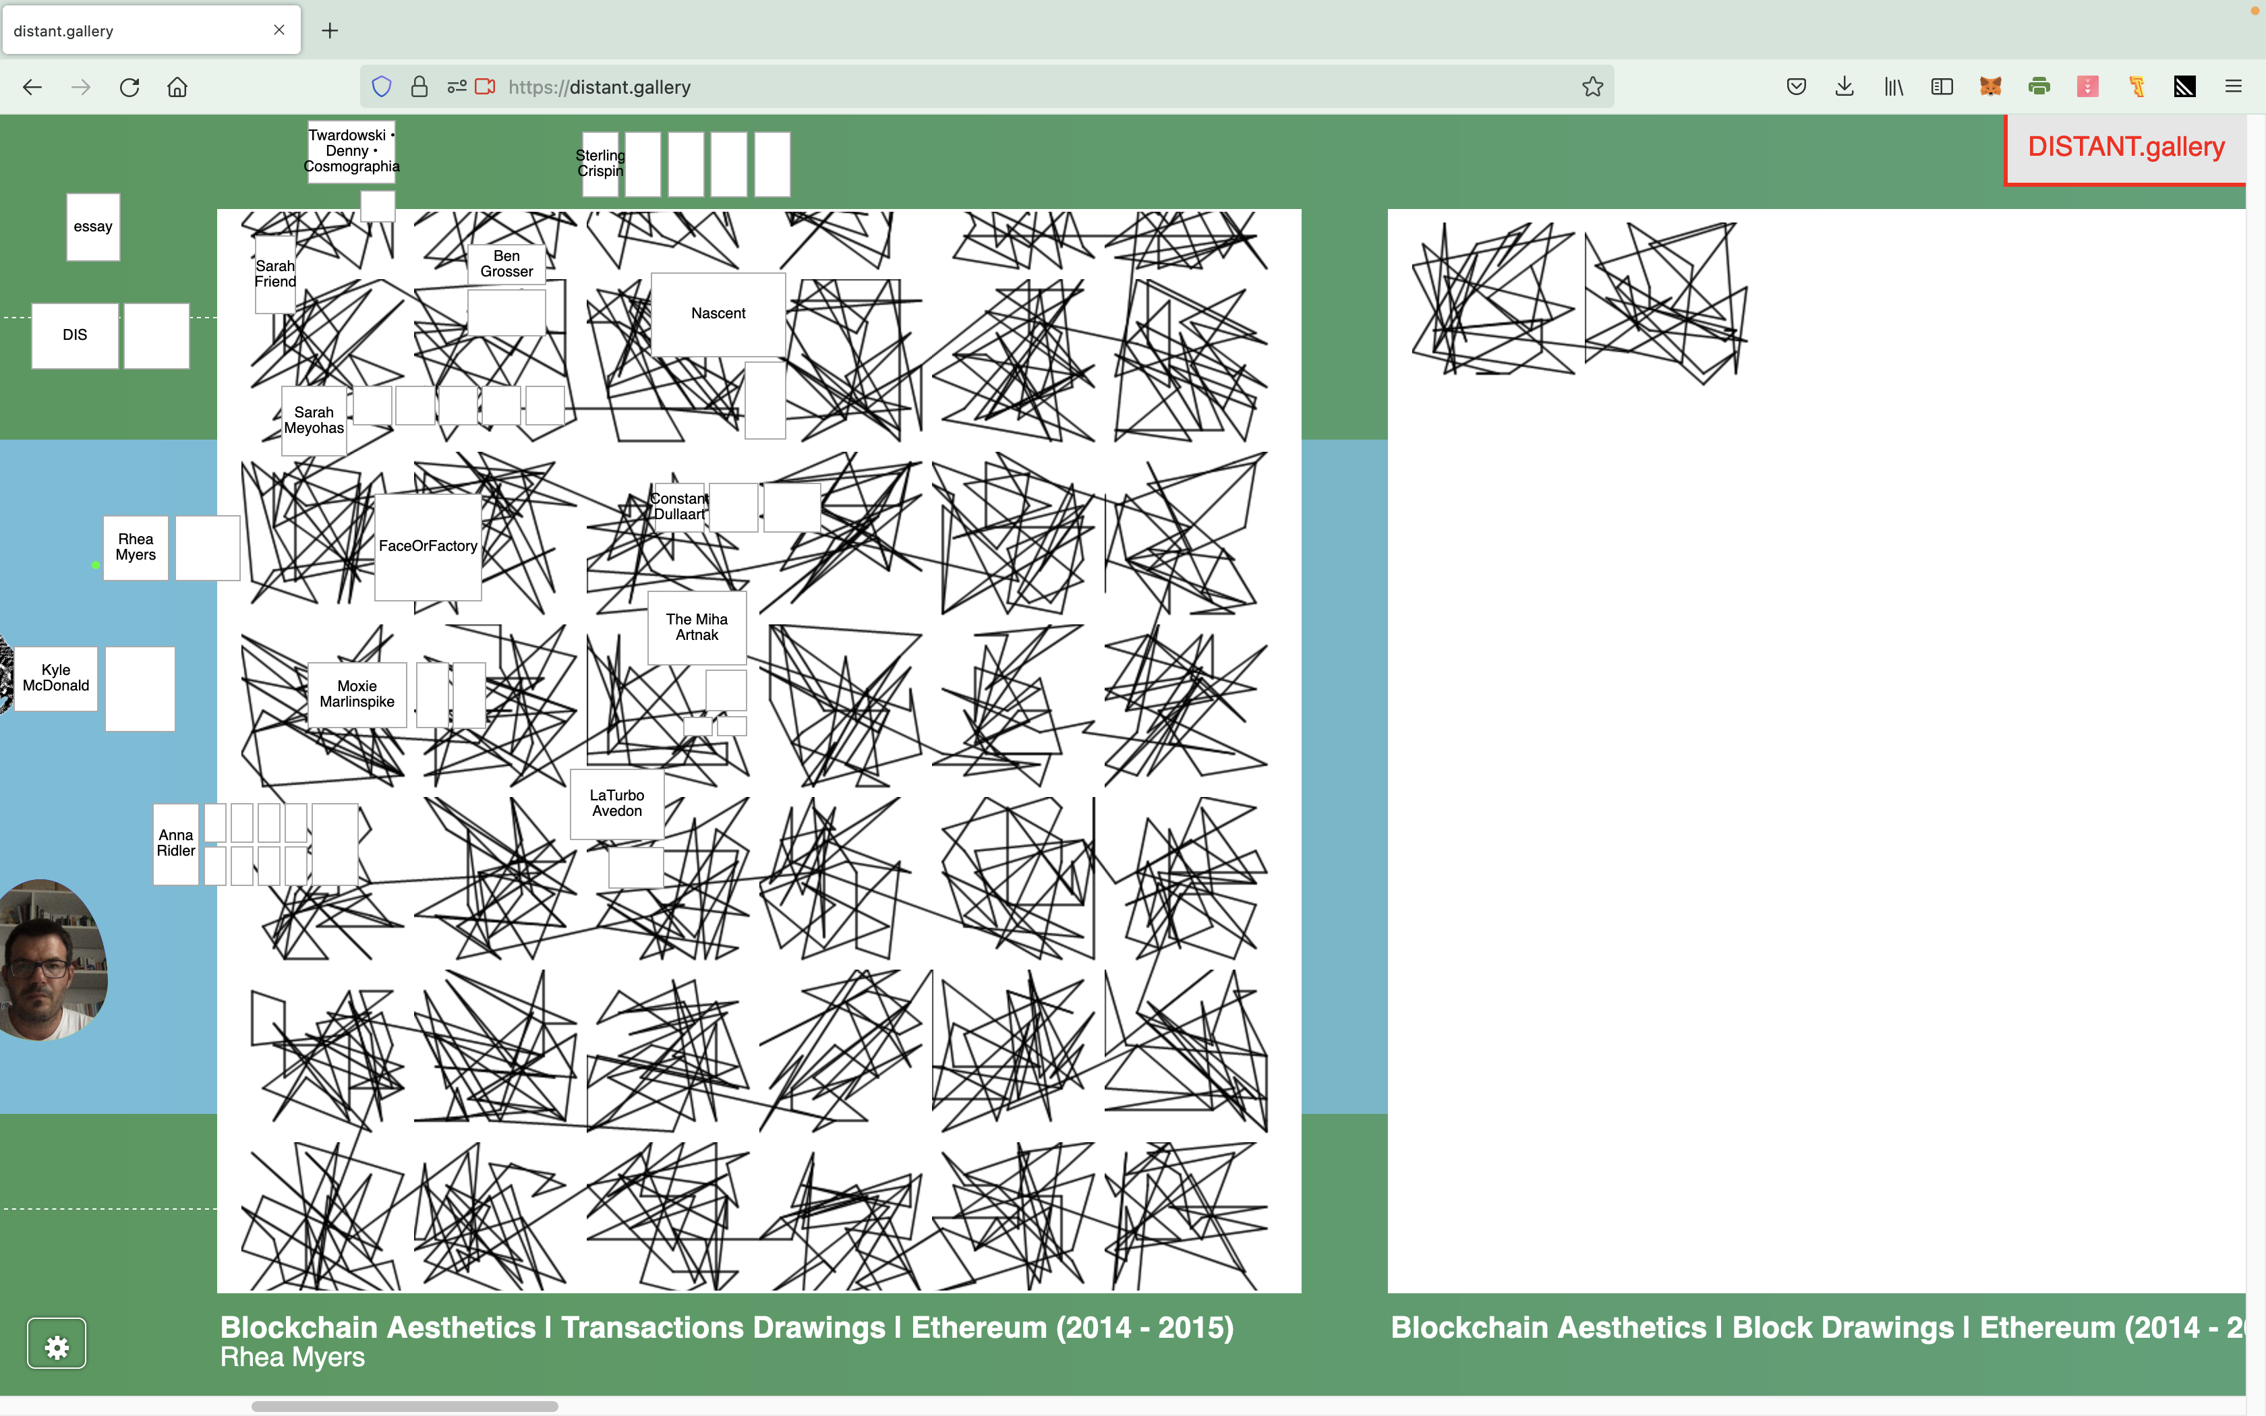This screenshot has height=1416, width=2266.
Task: Click the camera blocked indicator icon
Action: point(486,87)
